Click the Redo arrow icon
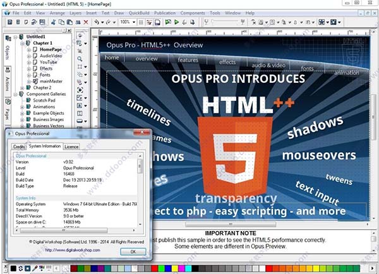 (108, 22)
